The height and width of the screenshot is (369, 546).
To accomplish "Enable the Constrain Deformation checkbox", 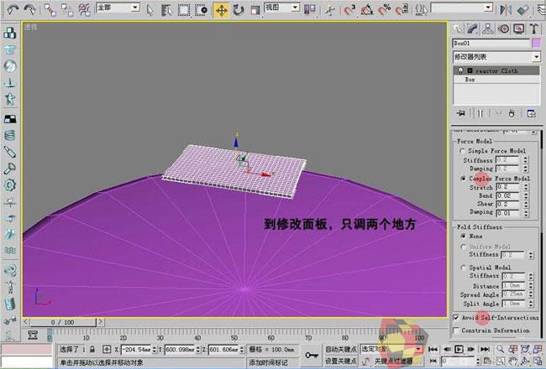I will pos(456,330).
